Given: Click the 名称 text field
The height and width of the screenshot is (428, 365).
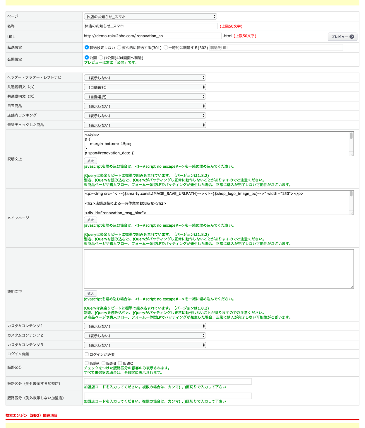Looking at the screenshot, I should point(150,26).
